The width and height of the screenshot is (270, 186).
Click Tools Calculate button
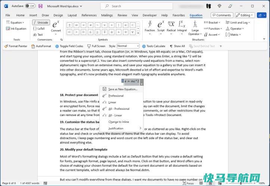click(154, 46)
